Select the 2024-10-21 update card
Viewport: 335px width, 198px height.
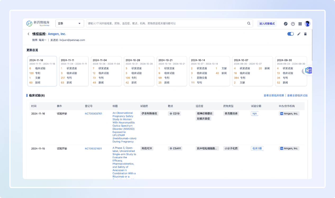172,71
